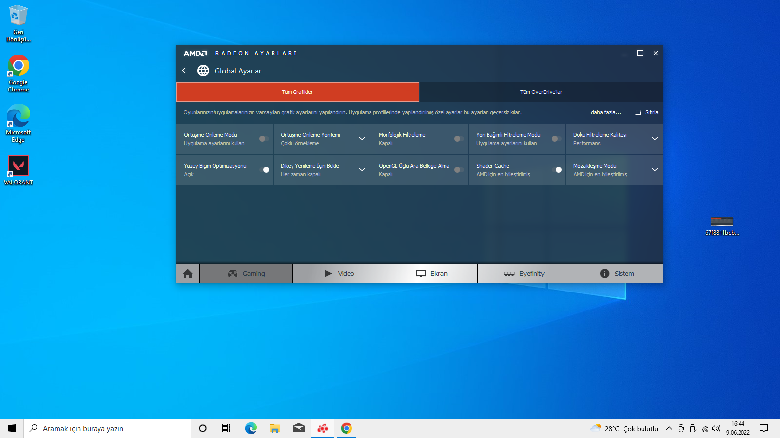Toggle Örtüşme Önleme Modu switch
The width and height of the screenshot is (780, 438).
click(x=264, y=139)
